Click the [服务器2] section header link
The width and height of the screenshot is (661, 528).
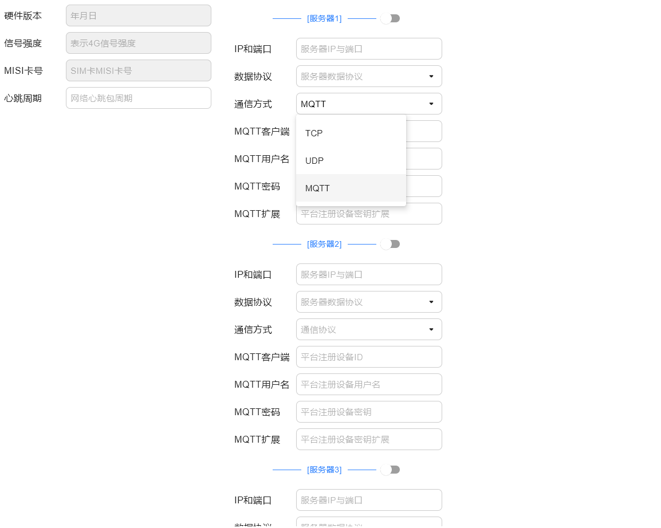324,244
